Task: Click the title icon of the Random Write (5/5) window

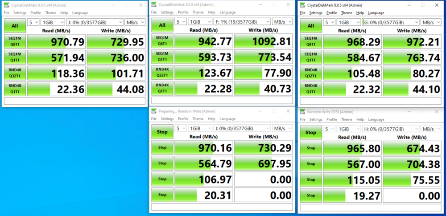Action: pos(302,112)
